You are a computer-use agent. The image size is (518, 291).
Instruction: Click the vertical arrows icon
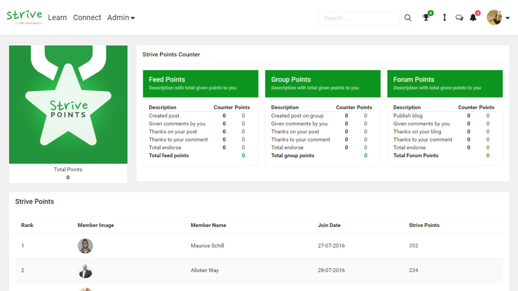[x=444, y=17]
